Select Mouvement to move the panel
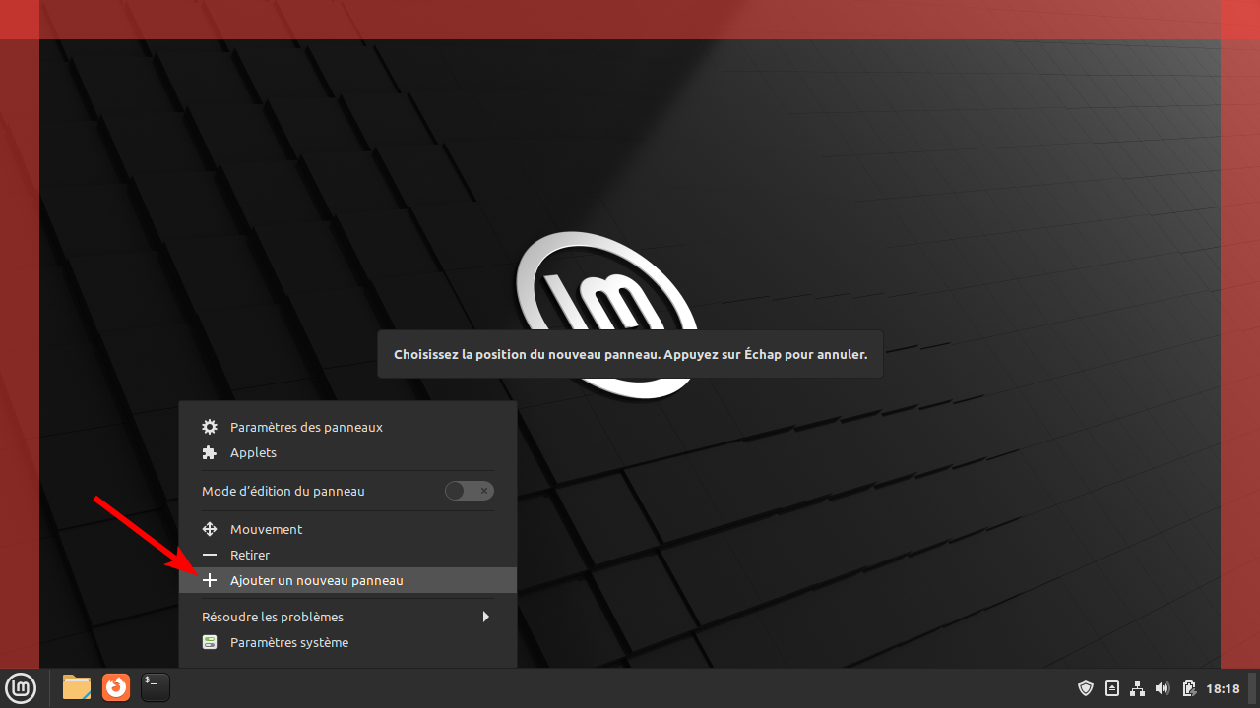Screen dimensions: 1260x708 coord(347,529)
